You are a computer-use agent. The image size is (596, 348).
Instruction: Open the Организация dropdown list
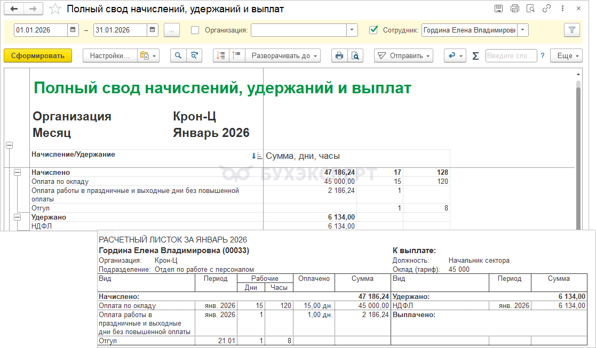[352, 30]
